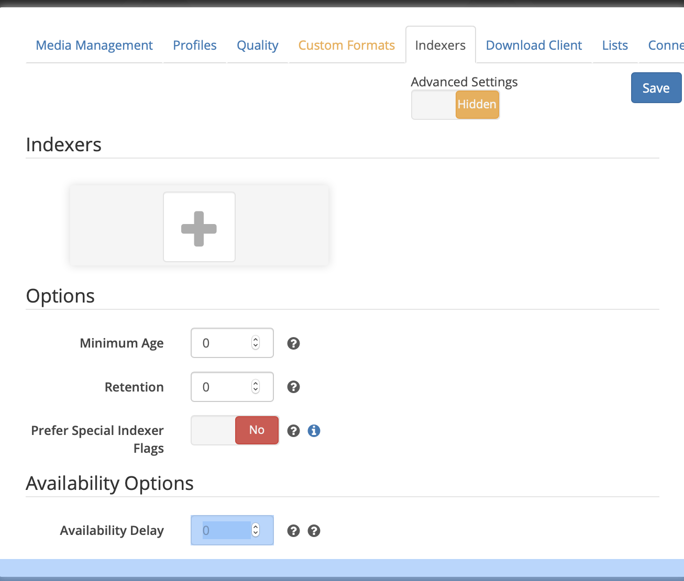Click first help icon beside Availability Delay
Viewport: 684px width, 581px height.
pyautogui.click(x=293, y=531)
